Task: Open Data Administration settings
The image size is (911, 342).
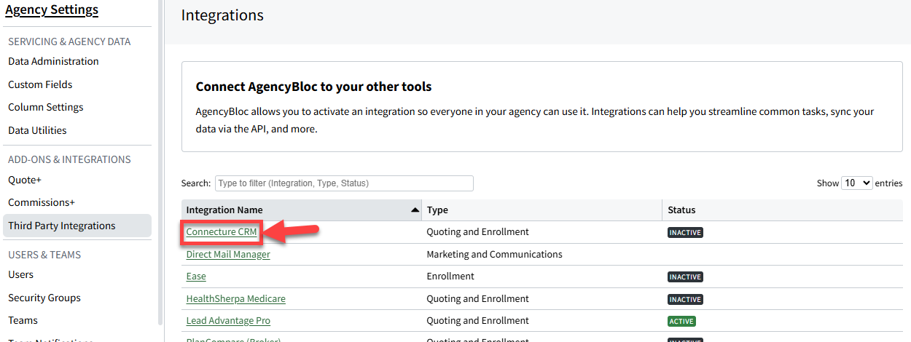Action: pyautogui.click(x=53, y=61)
